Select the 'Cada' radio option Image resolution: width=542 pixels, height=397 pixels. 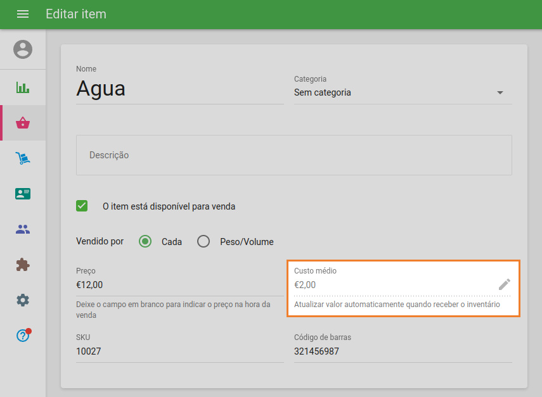[145, 241]
